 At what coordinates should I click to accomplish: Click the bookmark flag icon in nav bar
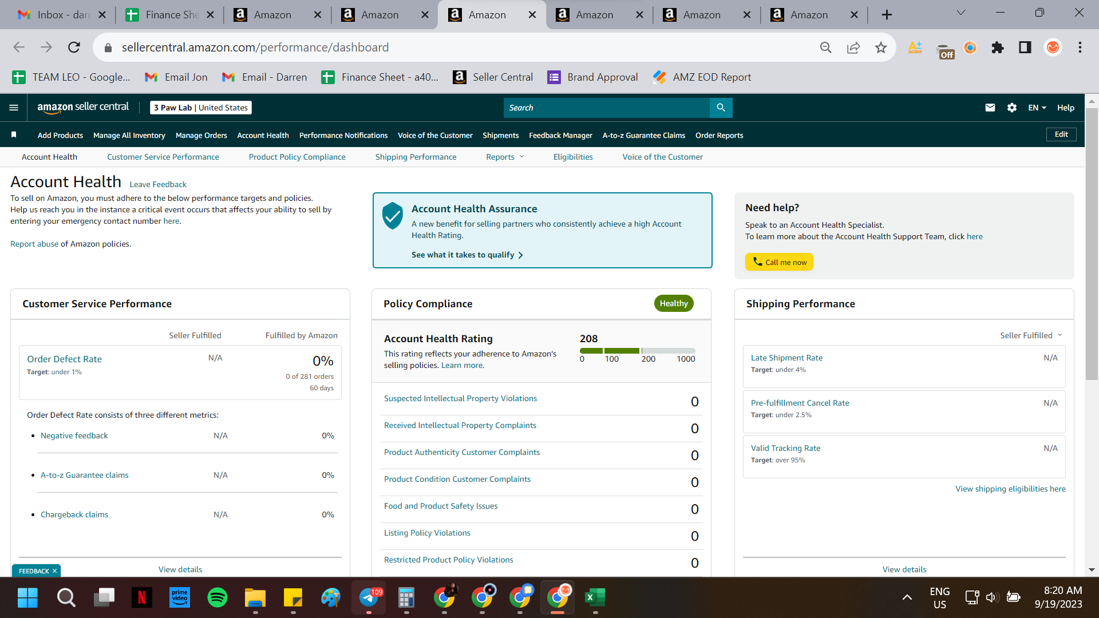coord(14,135)
